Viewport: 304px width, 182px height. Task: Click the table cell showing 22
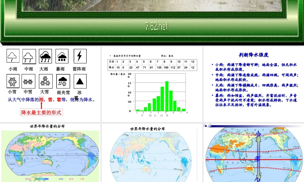(132, 68)
